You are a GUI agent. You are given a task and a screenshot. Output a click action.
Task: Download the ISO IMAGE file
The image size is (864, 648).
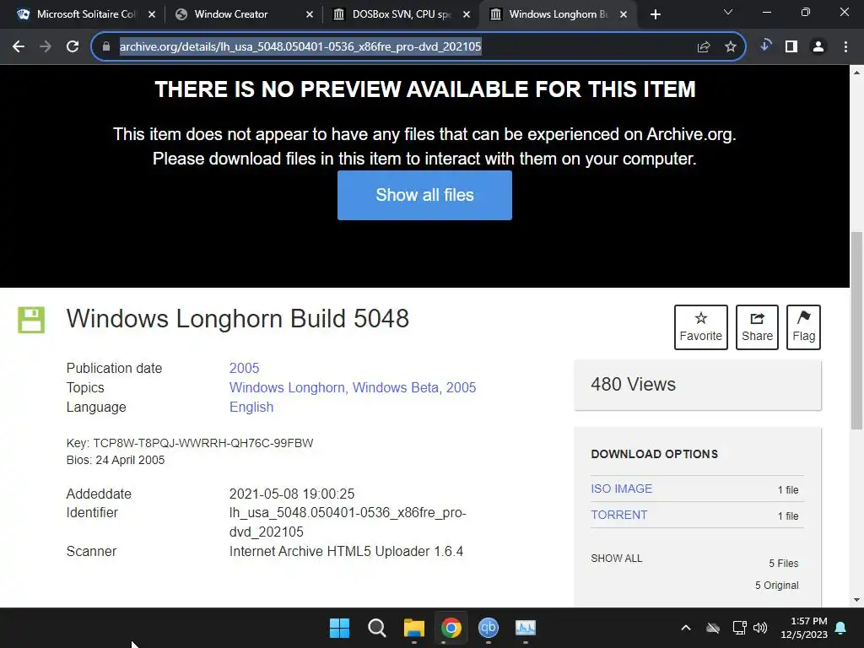click(x=622, y=489)
